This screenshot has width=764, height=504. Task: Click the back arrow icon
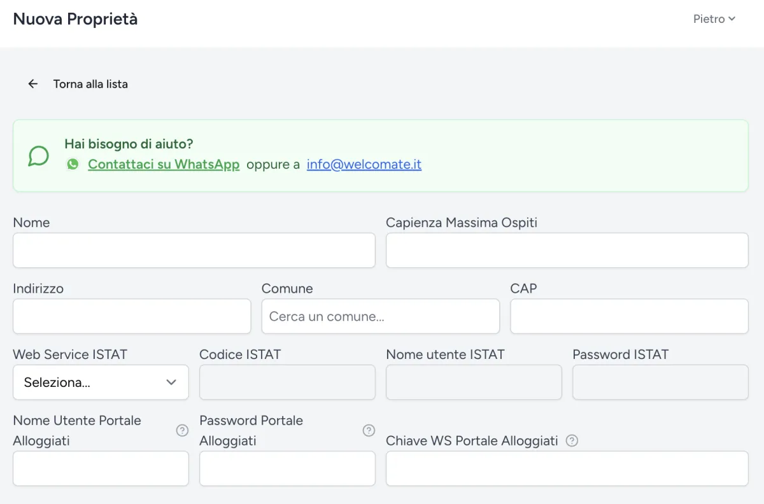point(33,84)
